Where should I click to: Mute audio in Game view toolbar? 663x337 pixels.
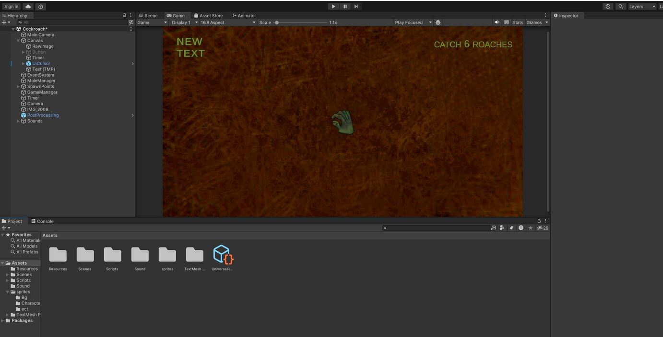coord(497,22)
